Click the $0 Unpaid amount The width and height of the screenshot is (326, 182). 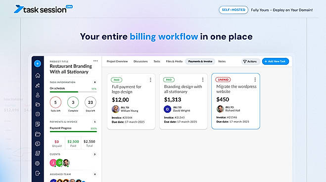57,141
